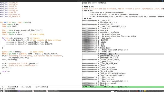Click the '> ldd a.out' shell command
The image size is (164, 92).
click(x=87, y=11)
